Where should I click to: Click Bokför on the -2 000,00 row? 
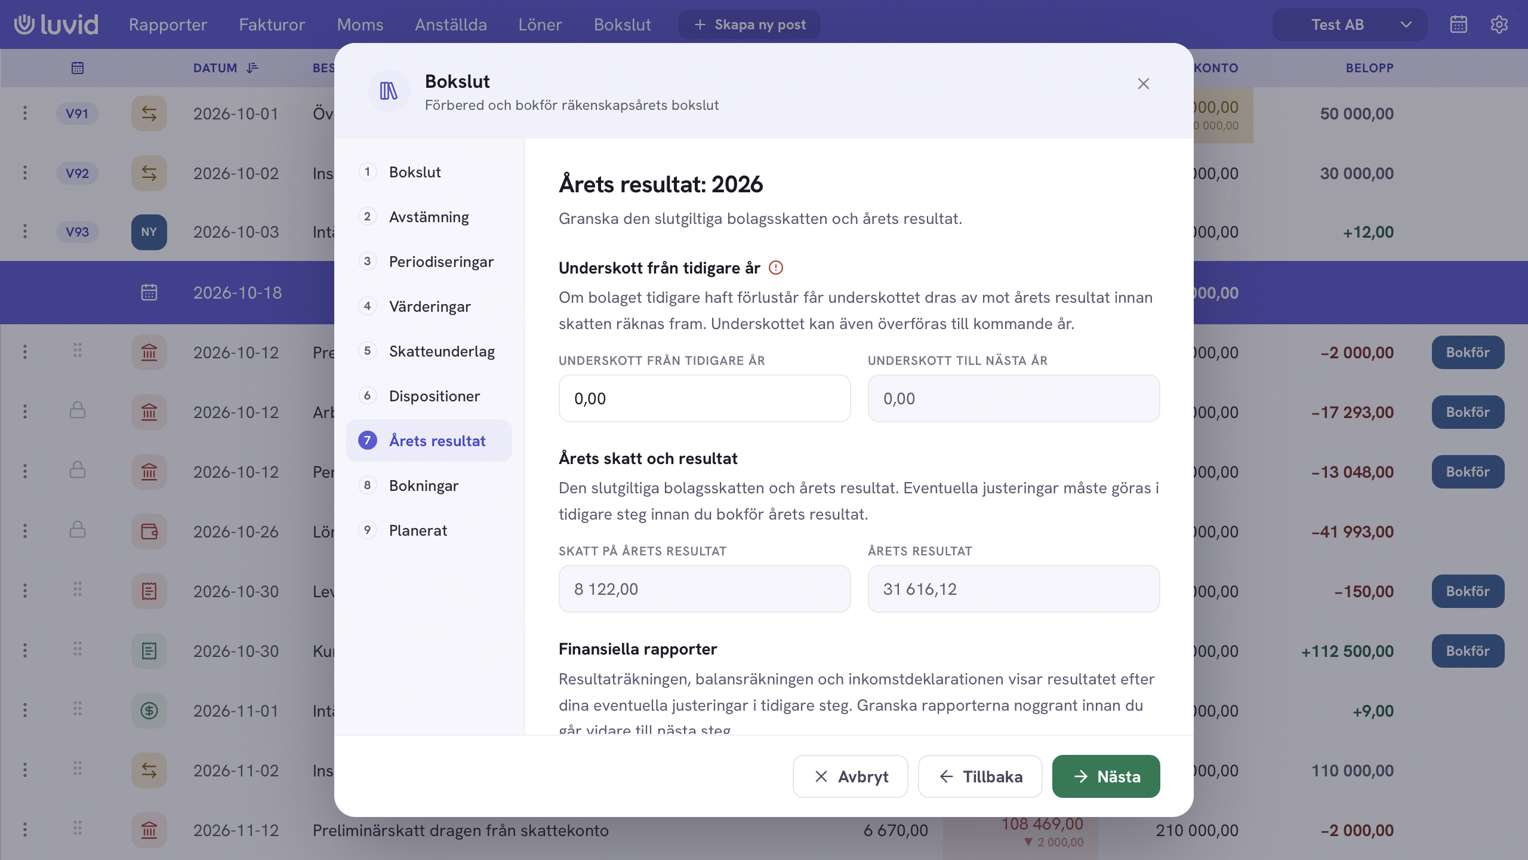click(1468, 352)
